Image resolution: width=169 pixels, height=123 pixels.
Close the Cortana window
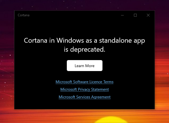tap(148, 15)
